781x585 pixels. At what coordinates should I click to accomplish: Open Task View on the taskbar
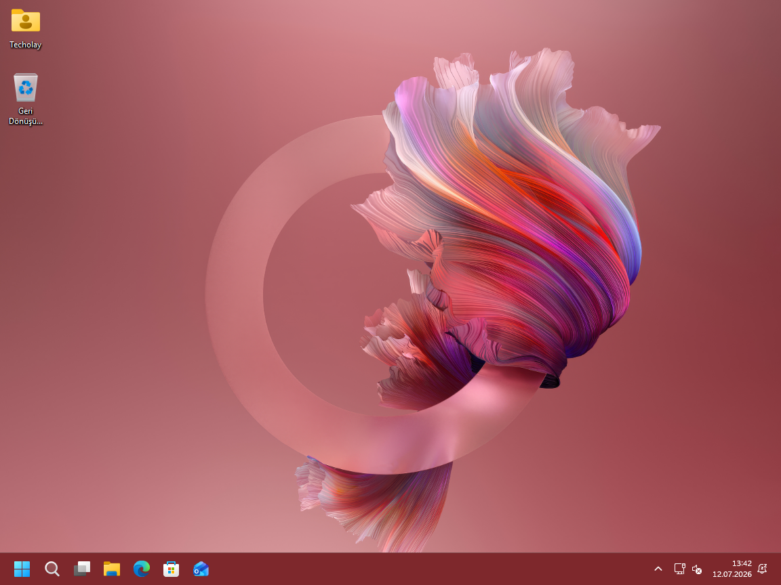coord(81,569)
